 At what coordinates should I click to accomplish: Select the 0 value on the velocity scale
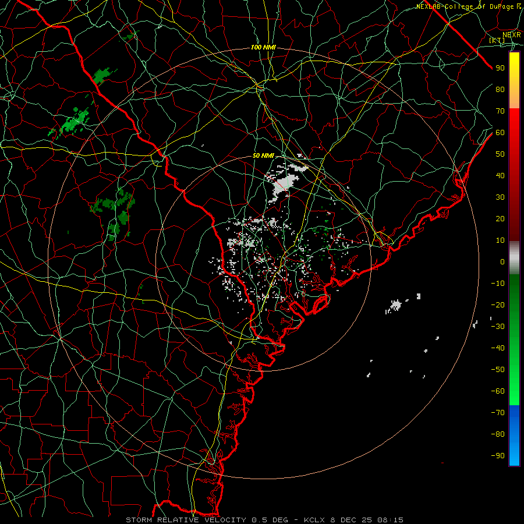[502, 261]
